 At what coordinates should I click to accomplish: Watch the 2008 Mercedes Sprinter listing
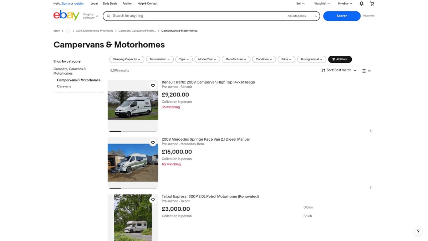(153, 142)
